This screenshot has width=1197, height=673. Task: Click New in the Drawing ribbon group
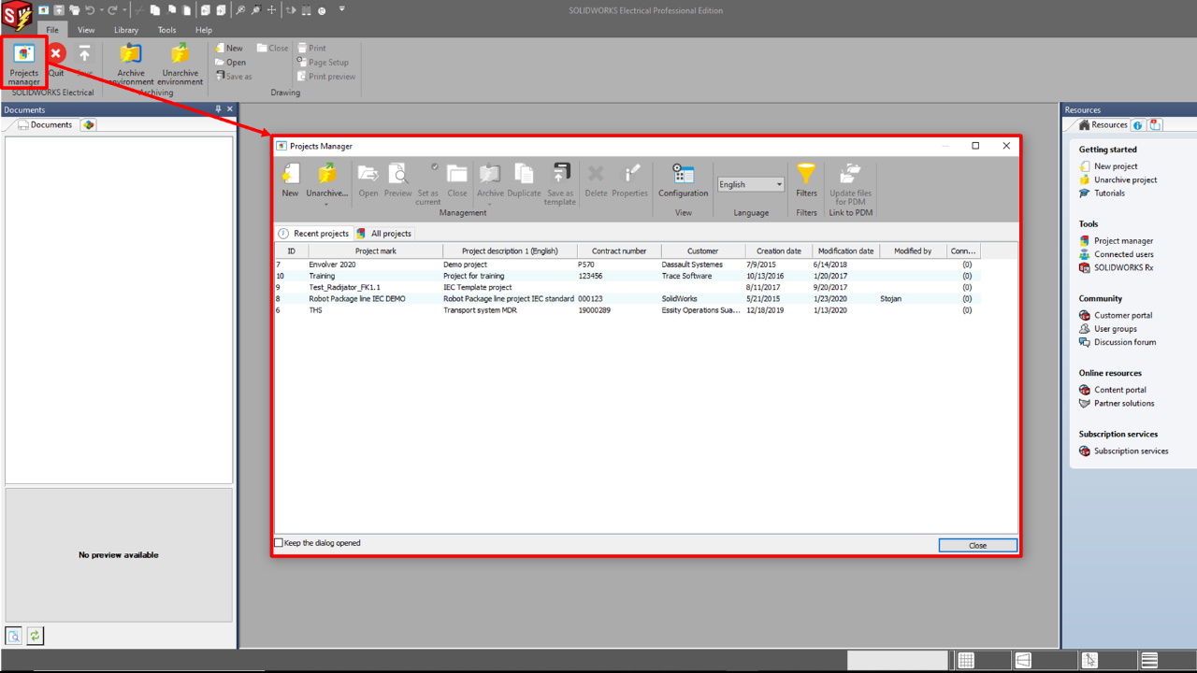coord(229,48)
